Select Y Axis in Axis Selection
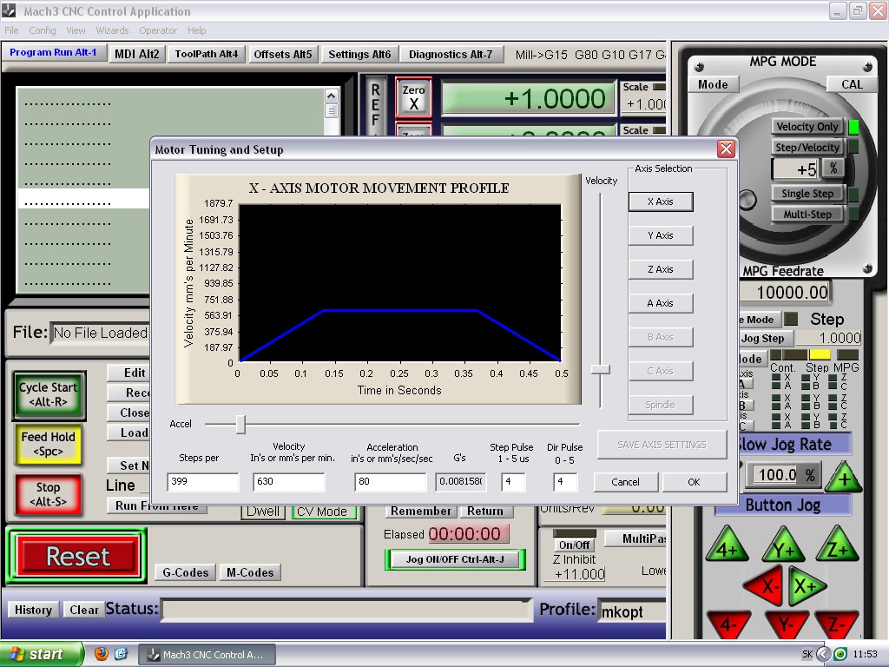Screen dimensions: 889x667 tap(660, 235)
